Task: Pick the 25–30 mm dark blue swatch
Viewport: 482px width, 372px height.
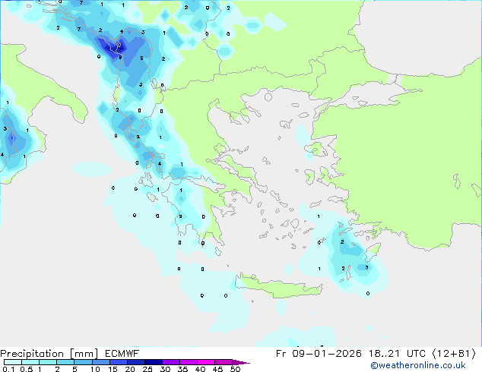Action: (153, 362)
